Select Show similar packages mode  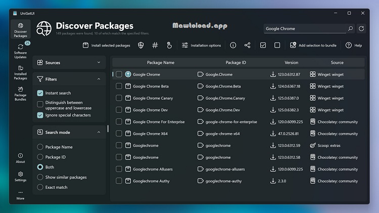pyautogui.click(x=40, y=177)
